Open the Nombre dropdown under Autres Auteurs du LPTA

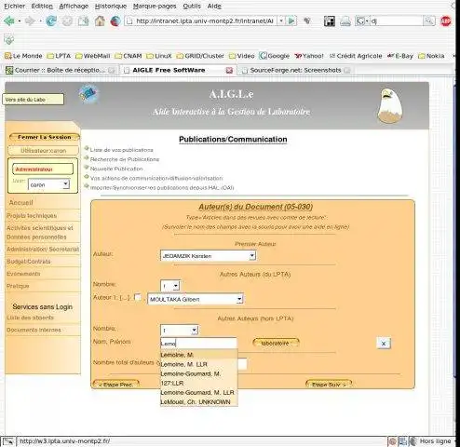[170, 286]
